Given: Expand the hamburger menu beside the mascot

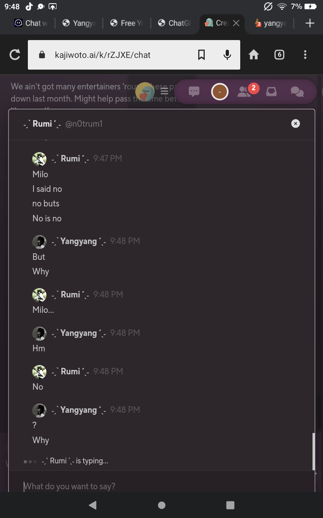Looking at the screenshot, I should pyautogui.click(x=164, y=92).
